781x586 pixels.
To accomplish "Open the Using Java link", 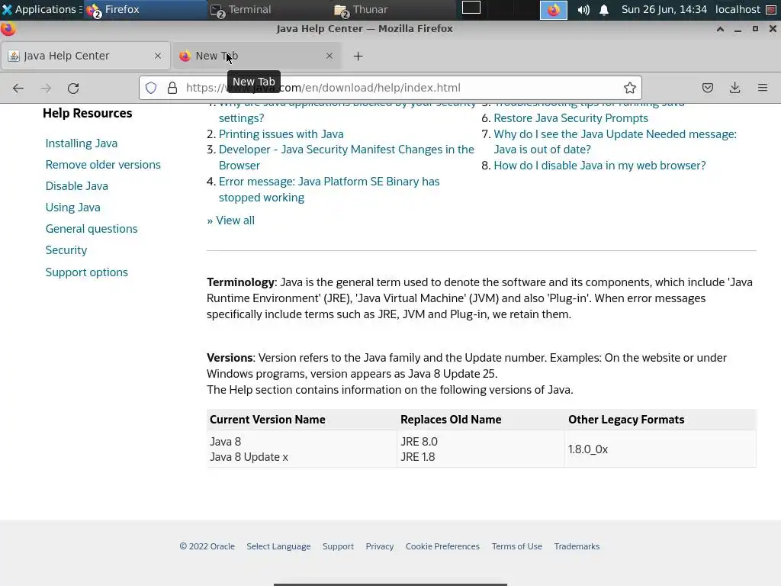I will [x=72, y=208].
